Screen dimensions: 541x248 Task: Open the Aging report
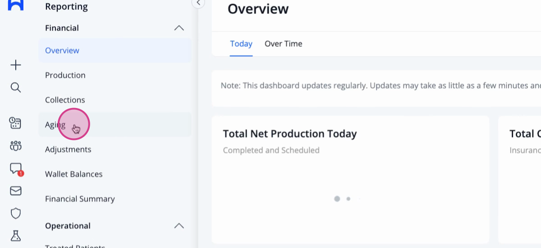(x=115, y=125)
